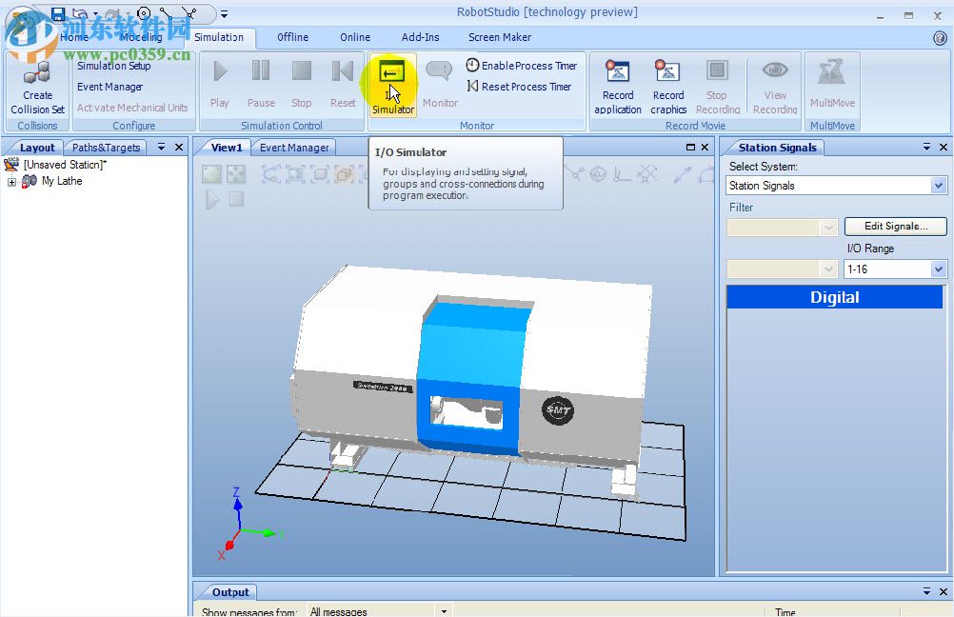
Task: Click the Play simulation icon
Action: 219,70
